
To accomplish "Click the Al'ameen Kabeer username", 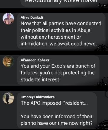I will [x=35, y=60].
